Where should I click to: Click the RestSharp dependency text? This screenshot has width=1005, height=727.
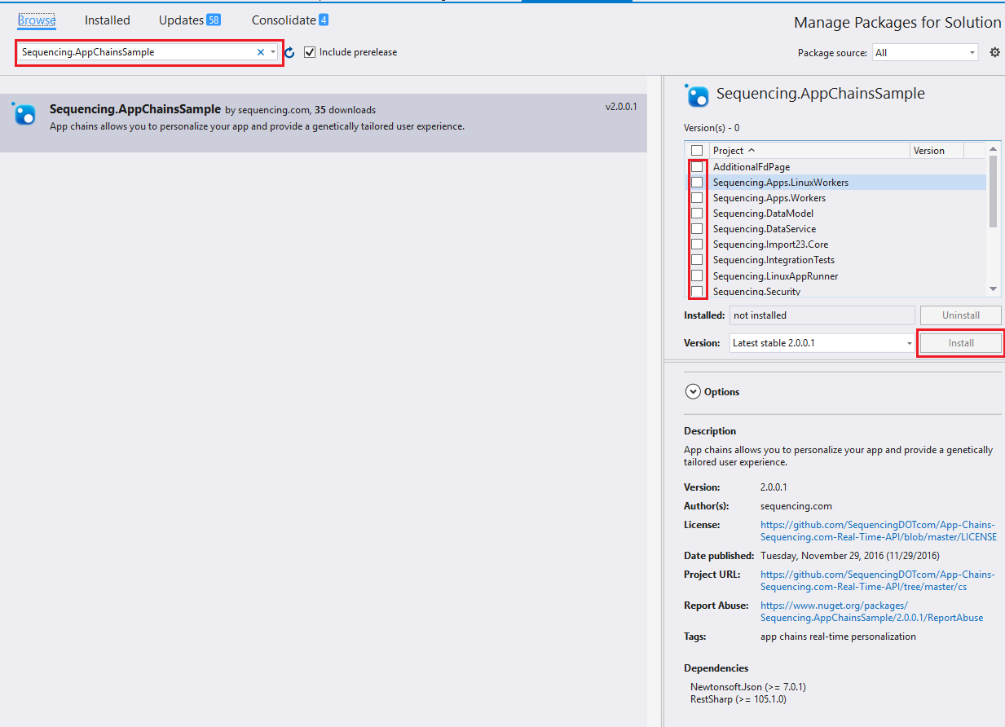[x=738, y=699]
